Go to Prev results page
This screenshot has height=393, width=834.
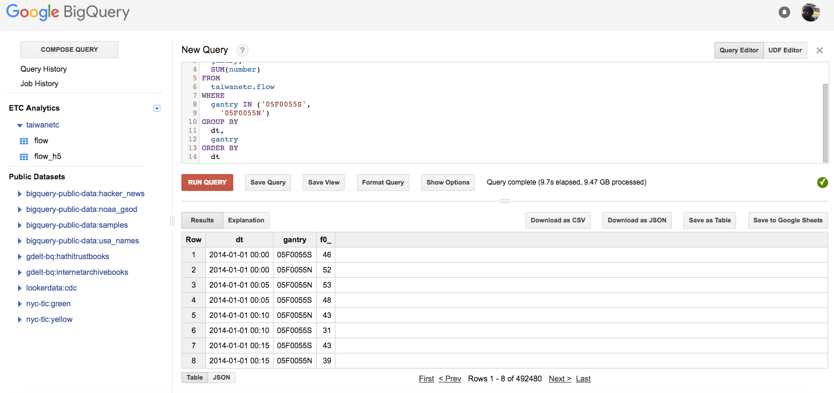click(450, 378)
